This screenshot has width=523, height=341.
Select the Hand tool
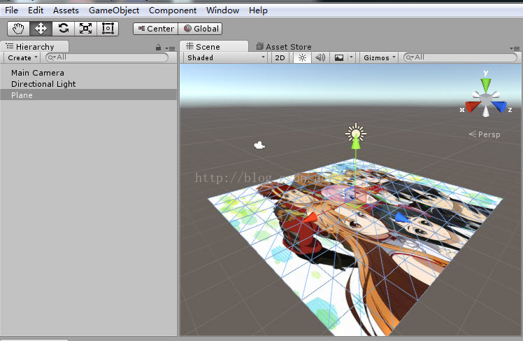click(18, 29)
